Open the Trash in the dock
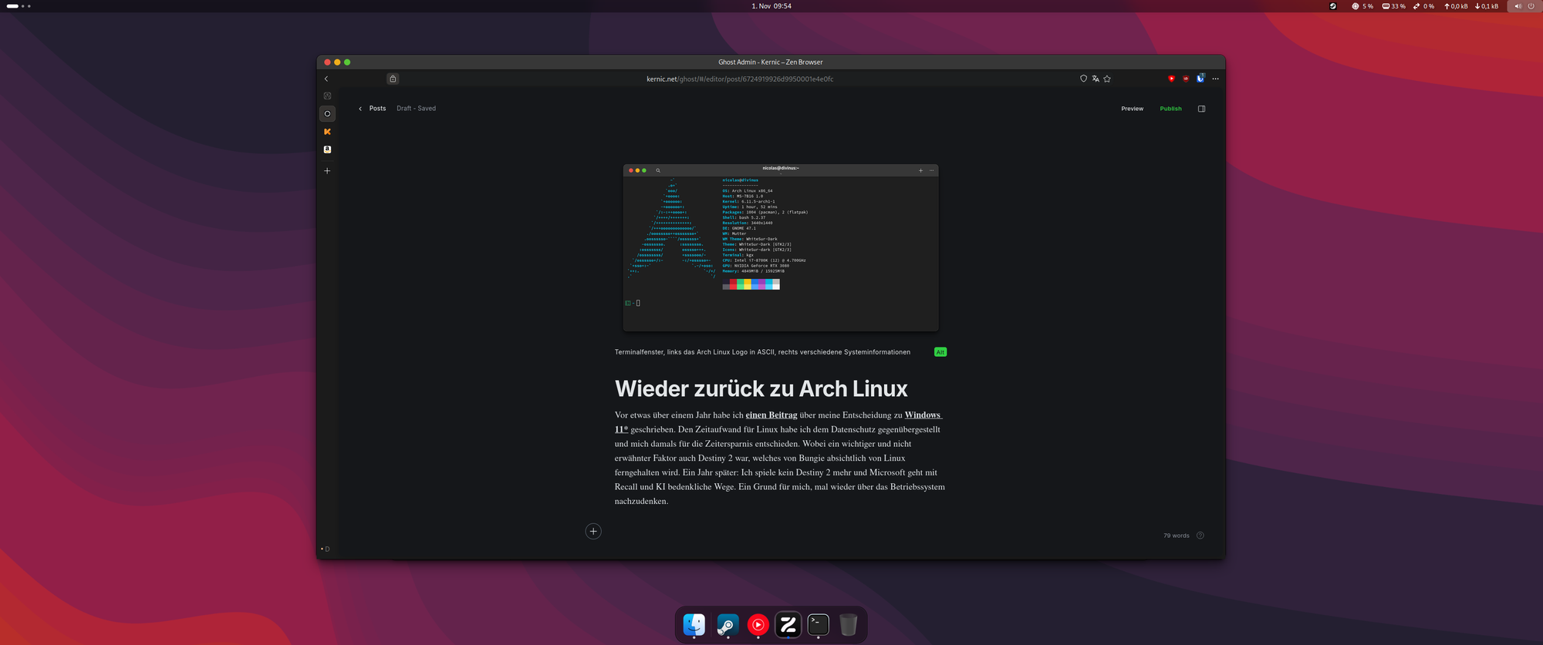The width and height of the screenshot is (1543, 645). 848,624
